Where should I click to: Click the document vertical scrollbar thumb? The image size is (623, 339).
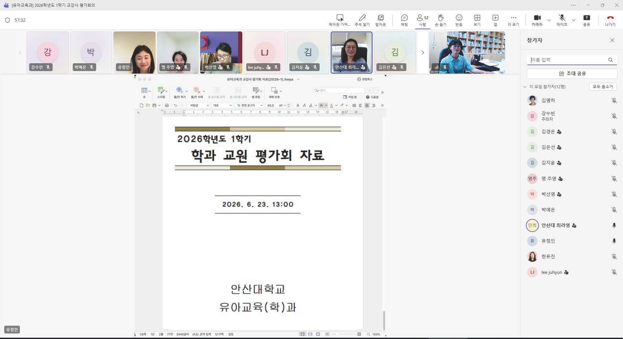pos(384,320)
